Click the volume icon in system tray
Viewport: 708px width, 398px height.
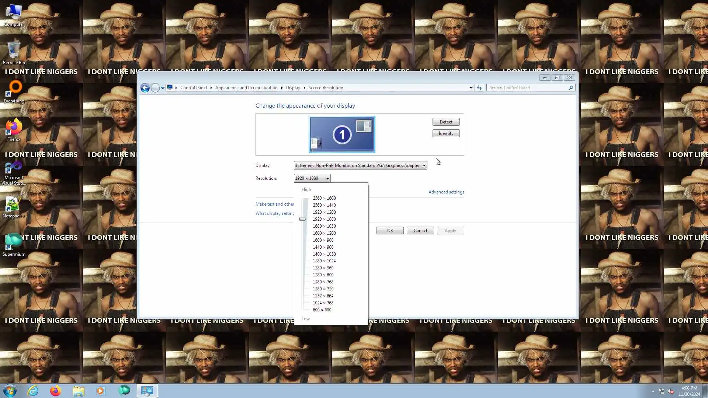tap(671, 391)
